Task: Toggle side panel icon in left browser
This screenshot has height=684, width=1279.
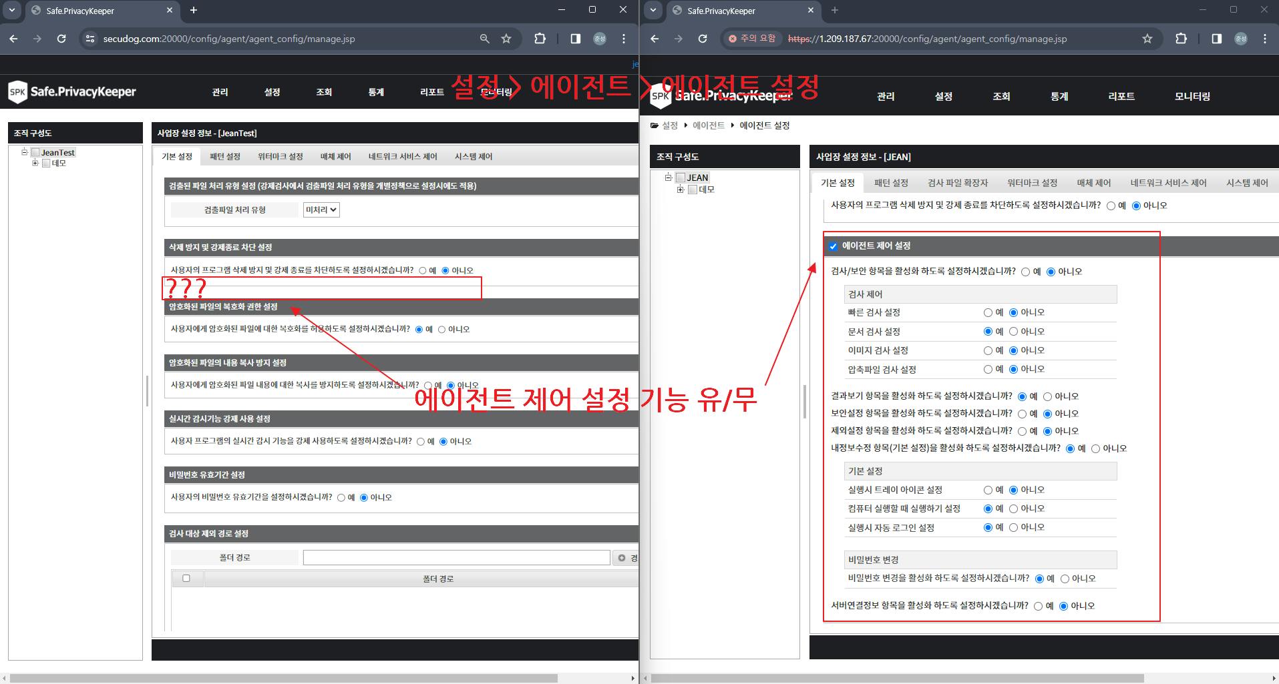Action: [x=575, y=39]
